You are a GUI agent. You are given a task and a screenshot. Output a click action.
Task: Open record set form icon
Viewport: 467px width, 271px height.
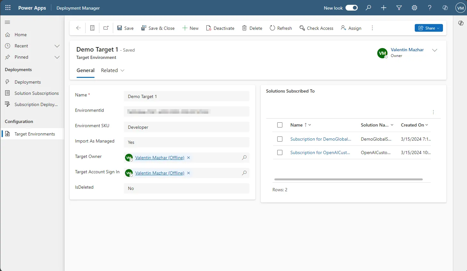(x=92, y=28)
